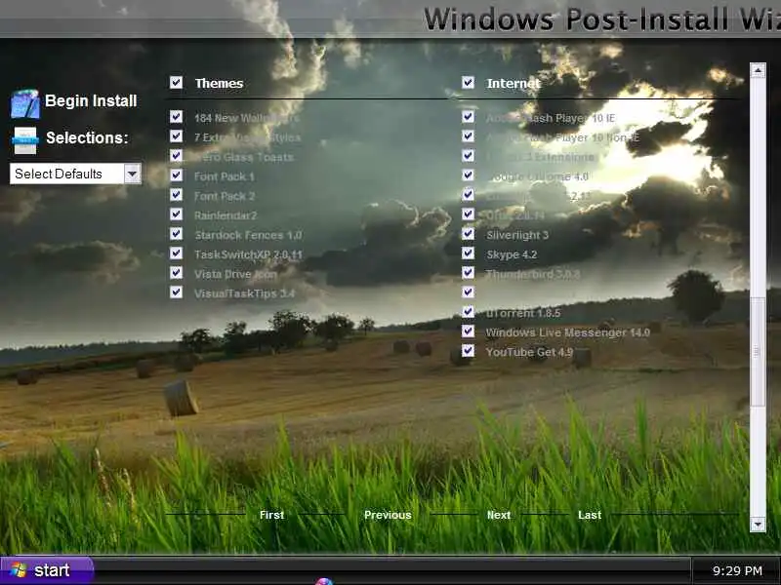The width and height of the screenshot is (781, 585).
Task: Uncheck VisualTaskTips 3.4
Action: pyautogui.click(x=176, y=292)
